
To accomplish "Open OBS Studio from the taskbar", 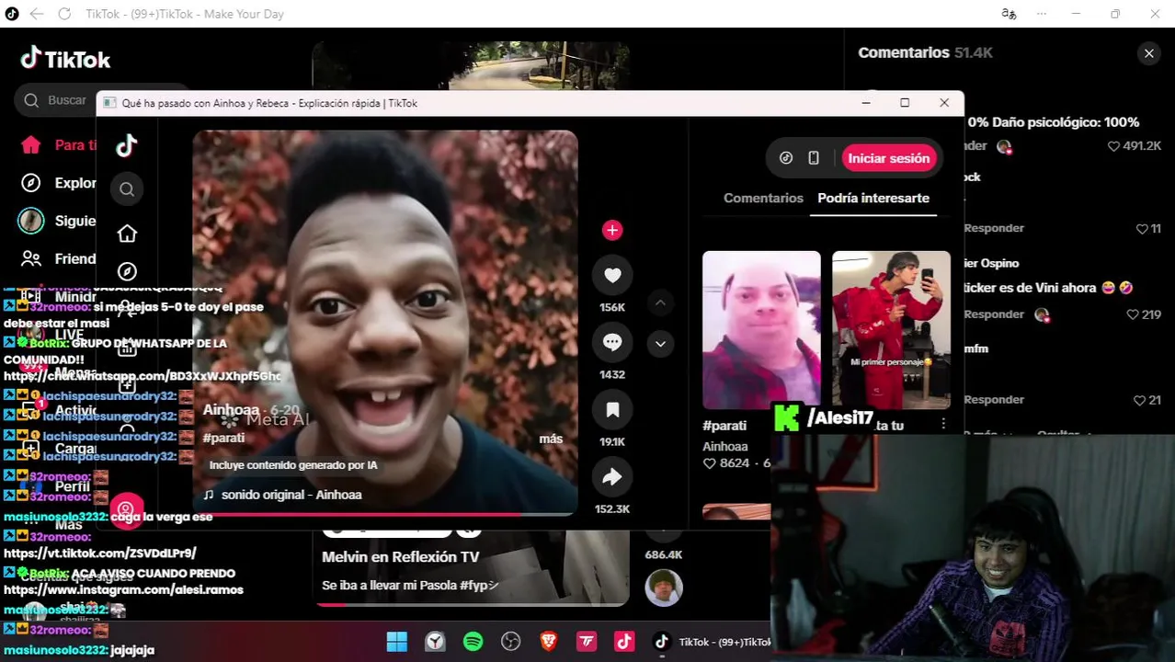I will point(511,642).
